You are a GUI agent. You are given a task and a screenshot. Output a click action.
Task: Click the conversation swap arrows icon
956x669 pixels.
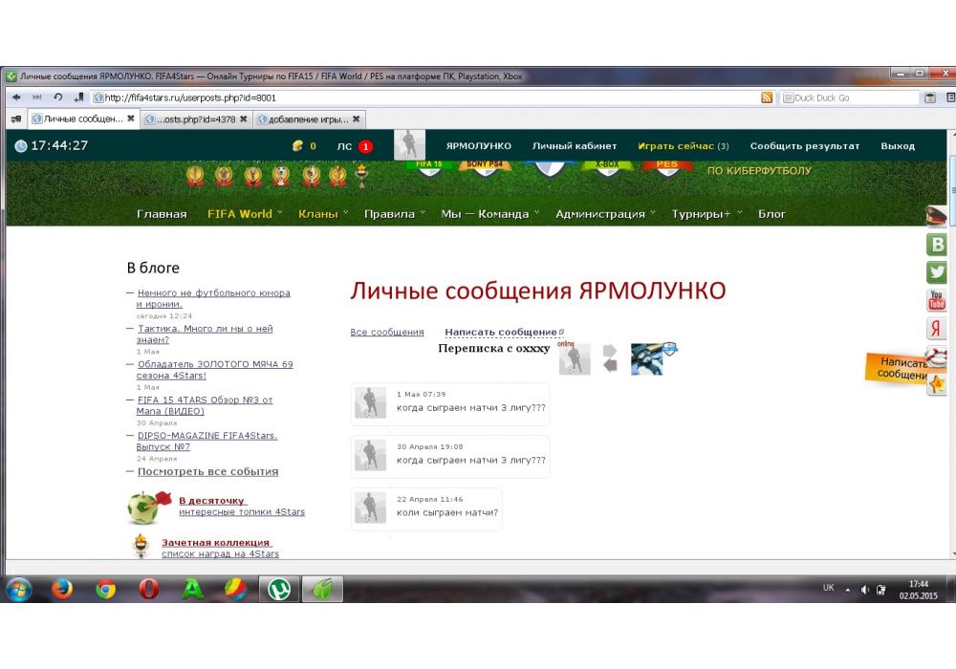click(x=610, y=358)
